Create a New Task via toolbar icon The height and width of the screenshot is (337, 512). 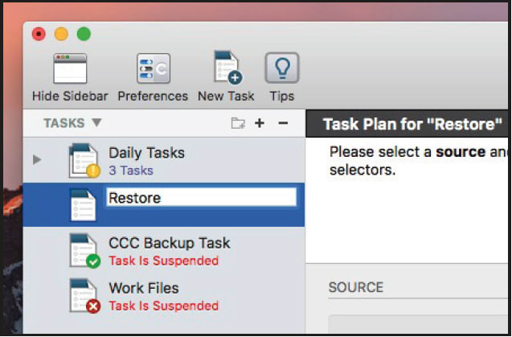pos(226,68)
